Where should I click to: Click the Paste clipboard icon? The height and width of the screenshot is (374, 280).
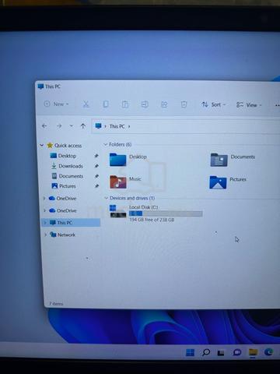click(125, 104)
